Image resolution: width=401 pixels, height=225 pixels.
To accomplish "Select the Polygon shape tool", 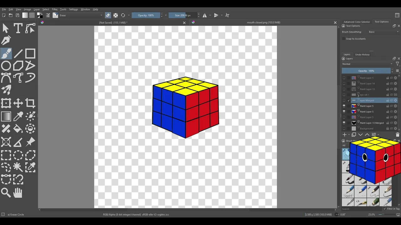I will coord(18,66).
